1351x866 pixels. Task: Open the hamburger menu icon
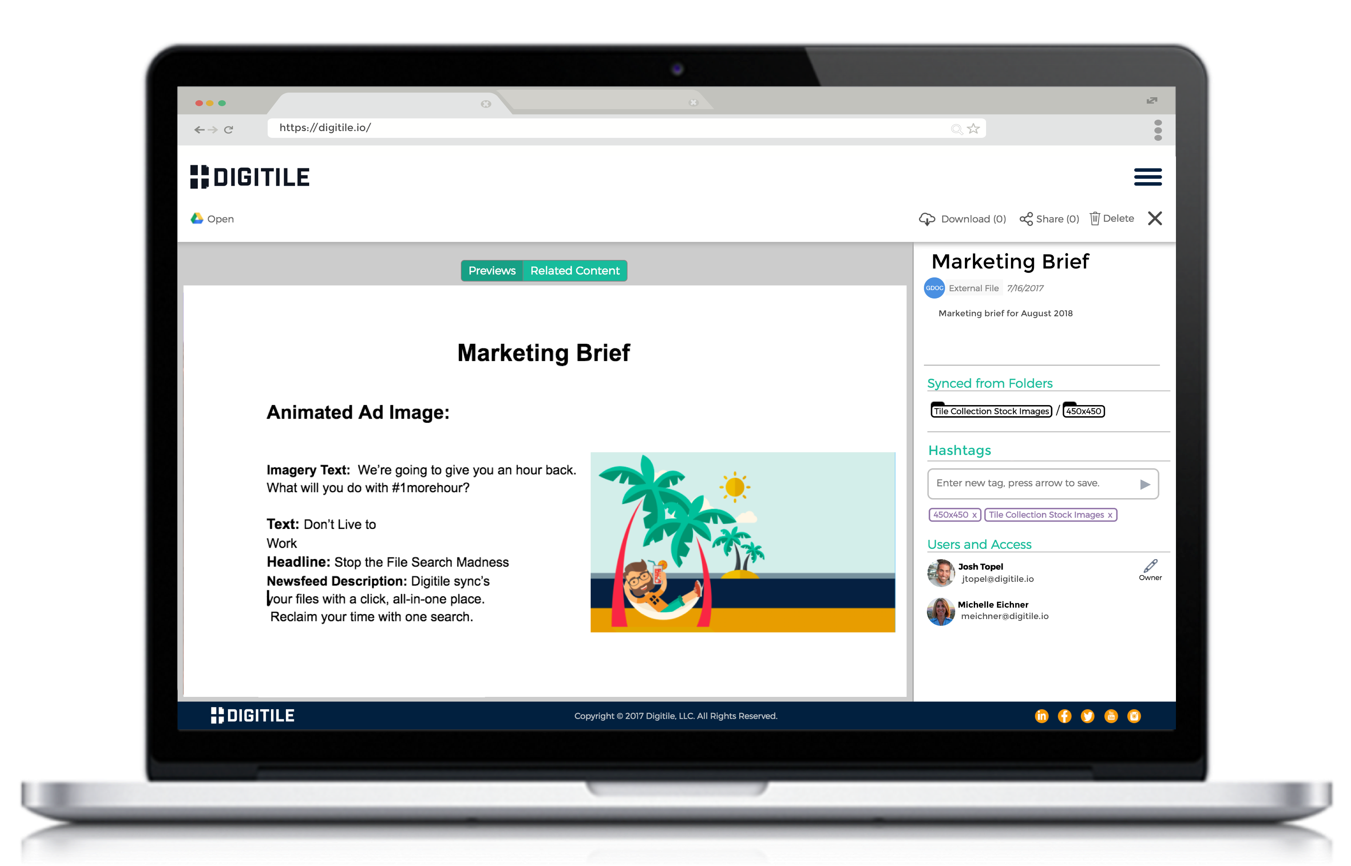click(x=1148, y=177)
